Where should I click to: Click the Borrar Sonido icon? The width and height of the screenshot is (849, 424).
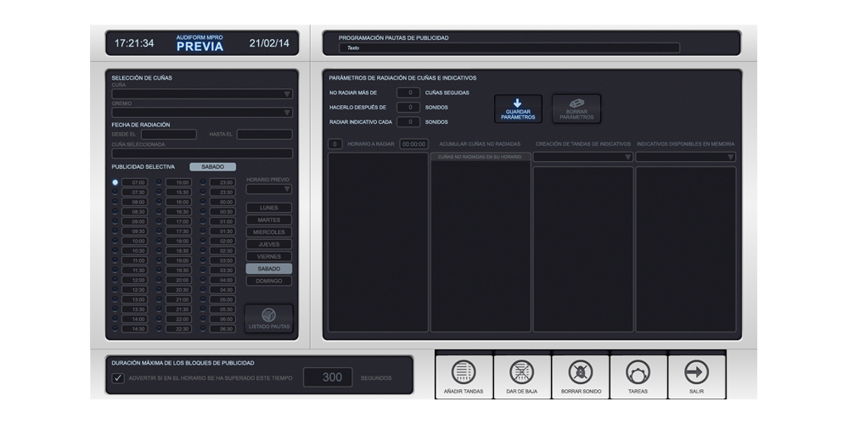[x=581, y=372]
